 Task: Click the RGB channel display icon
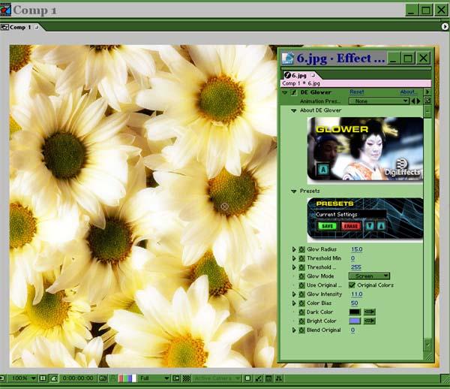(x=127, y=378)
